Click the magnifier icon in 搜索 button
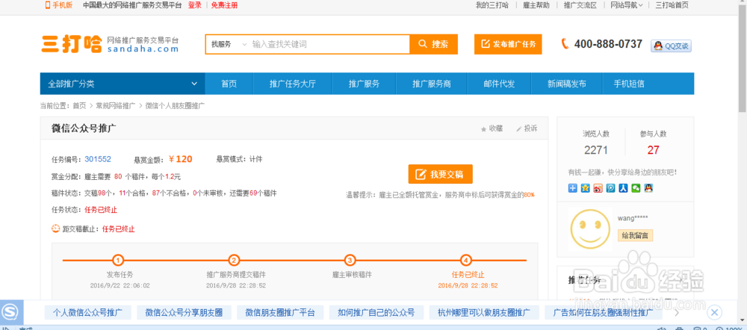747x330 pixels. (x=423, y=44)
